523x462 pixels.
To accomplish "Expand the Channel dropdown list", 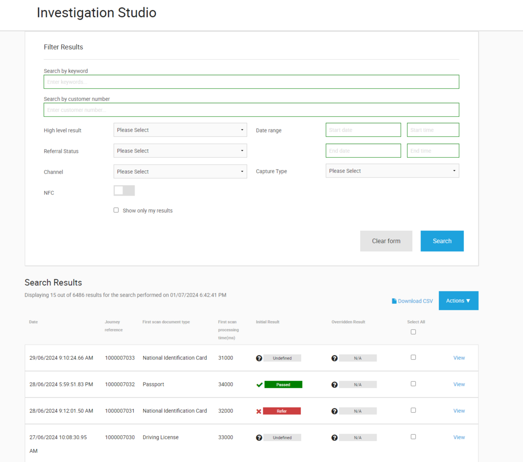I will pos(180,172).
